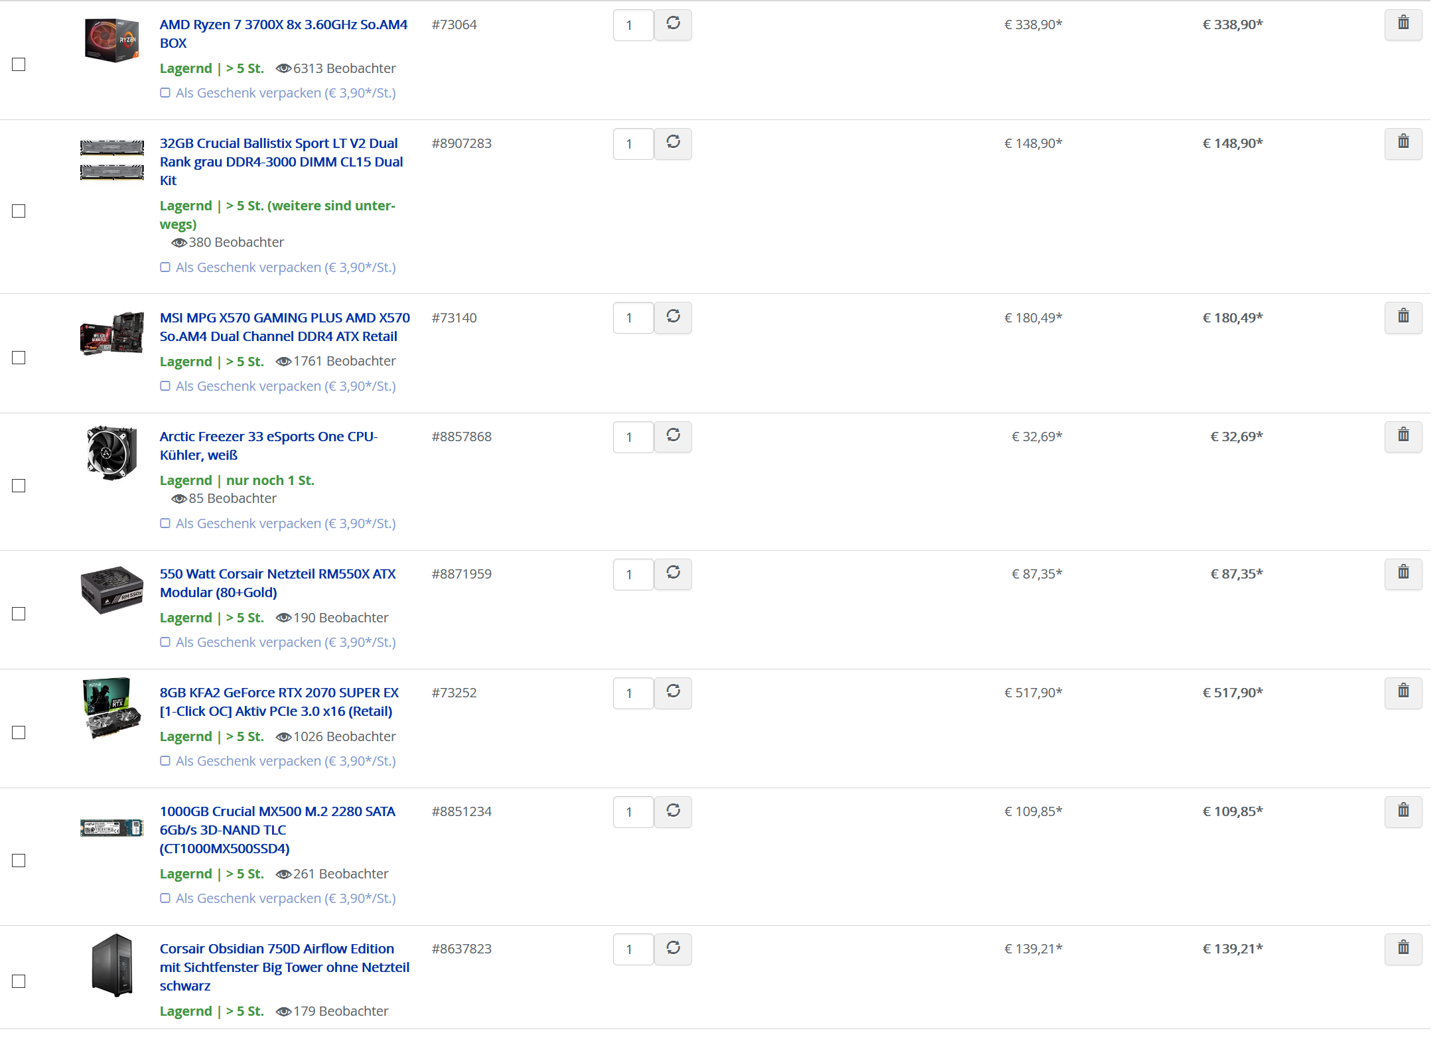Enable gift wrapping for AMD Ryzen 7 3700X
Screen dimensions: 1453x1037
[165, 93]
